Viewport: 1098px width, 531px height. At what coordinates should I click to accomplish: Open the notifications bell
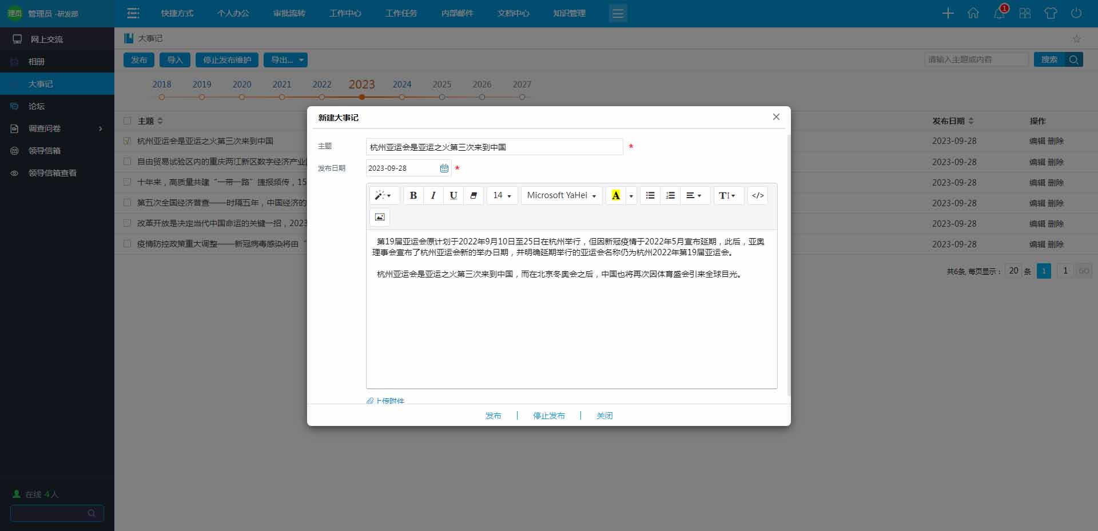click(999, 13)
